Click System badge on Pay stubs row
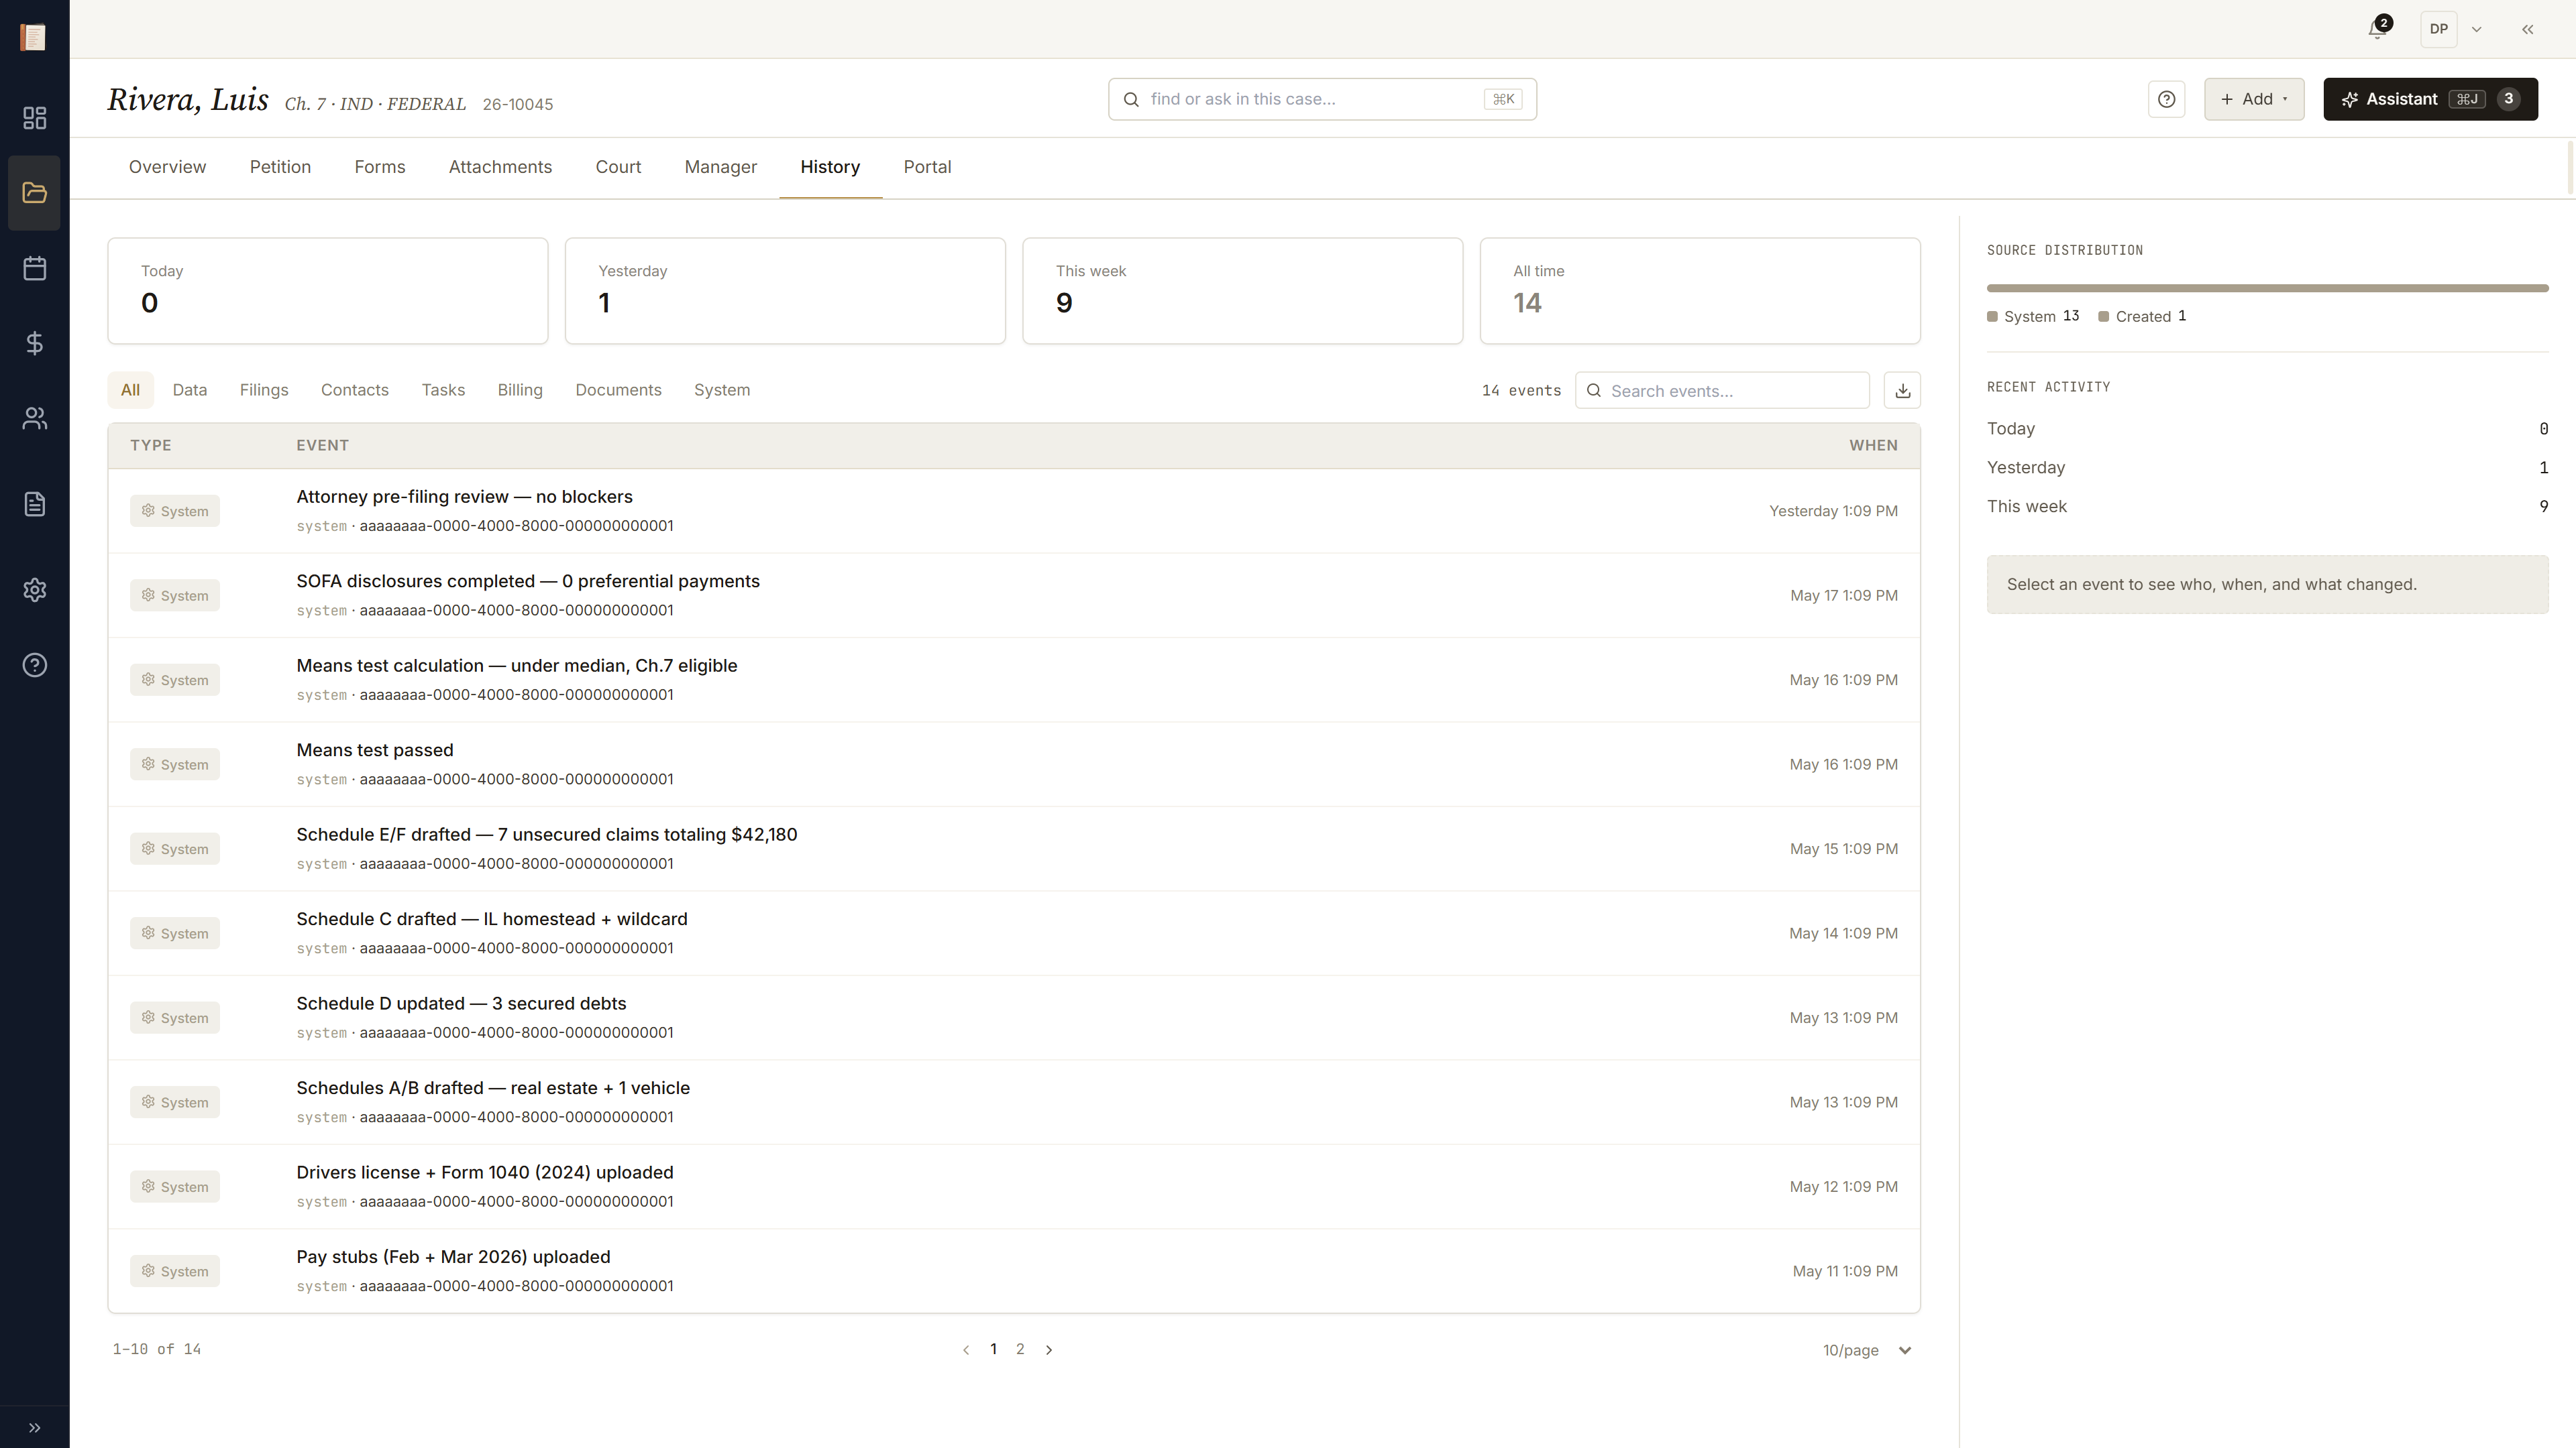Viewport: 2576px width, 1448px height. click(175, 1271)
